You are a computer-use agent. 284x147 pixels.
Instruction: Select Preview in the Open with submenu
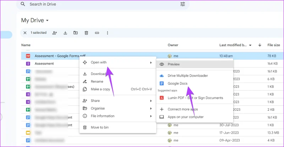195,64
